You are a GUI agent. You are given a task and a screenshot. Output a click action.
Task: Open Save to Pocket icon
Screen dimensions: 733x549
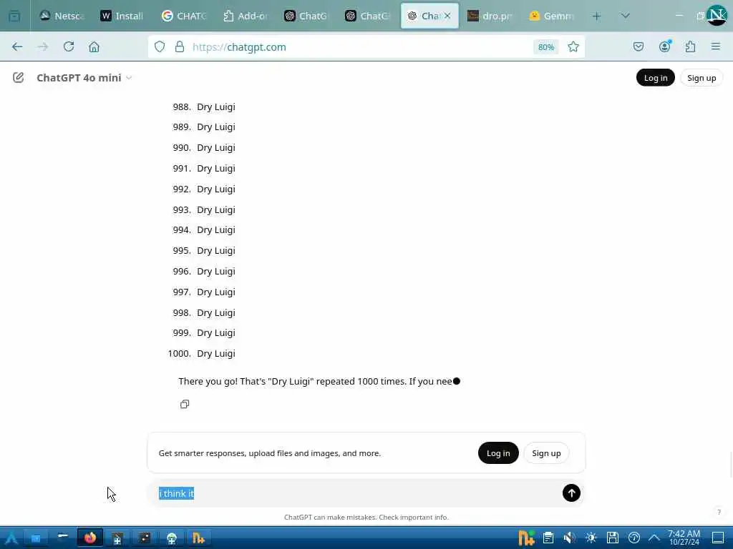coord(639,46)
